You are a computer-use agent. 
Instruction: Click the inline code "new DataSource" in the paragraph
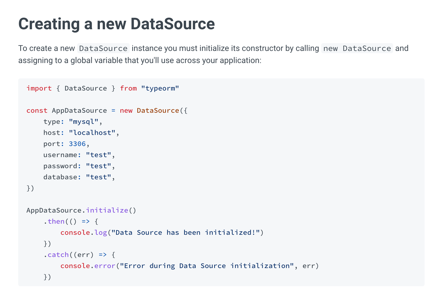[x=357, y=48]
